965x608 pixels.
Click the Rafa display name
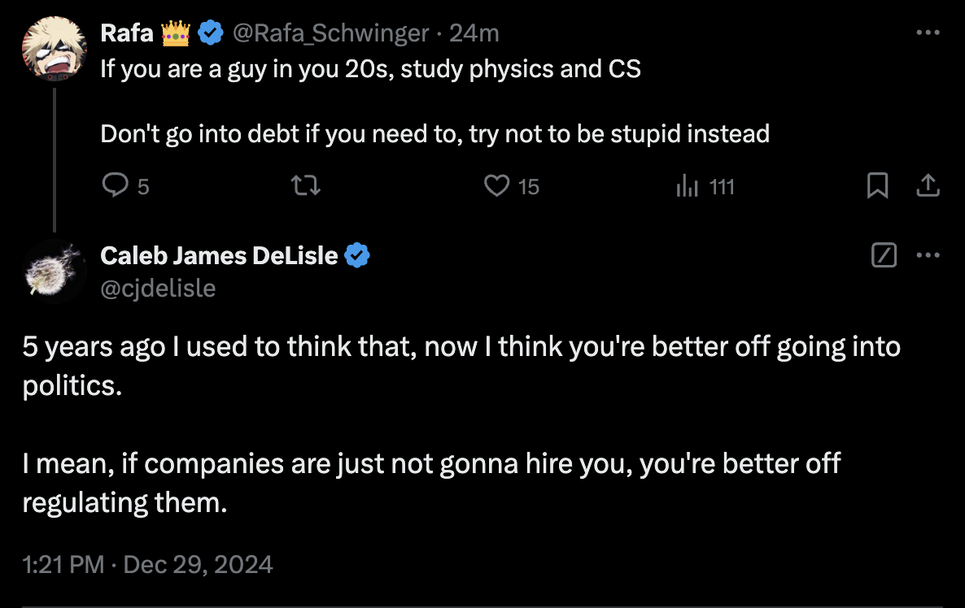pos(127,33)
